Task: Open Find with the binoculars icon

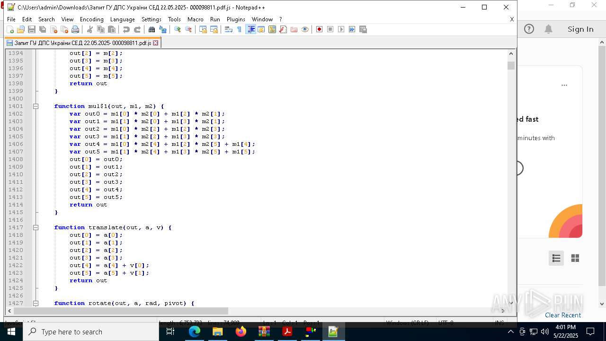Action: coord(152,29)
